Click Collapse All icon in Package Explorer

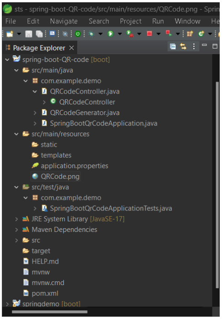click(173, 47)
